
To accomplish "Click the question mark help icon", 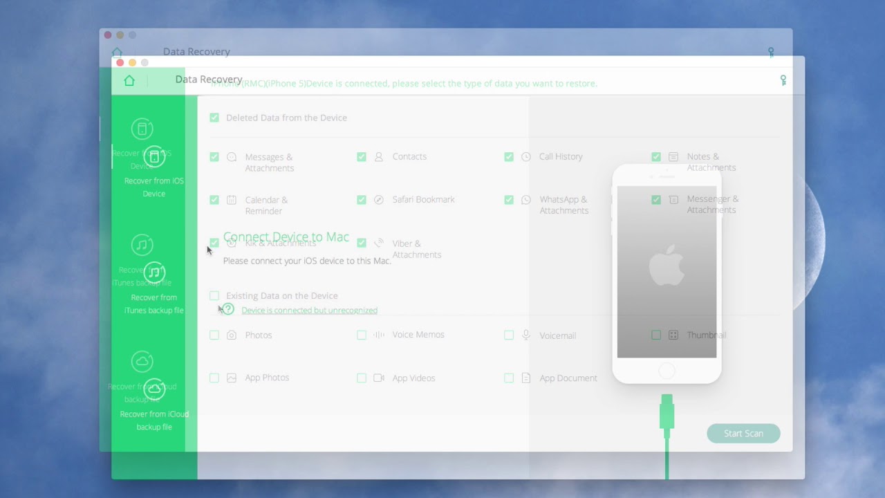I will click(x=228, y=309).
